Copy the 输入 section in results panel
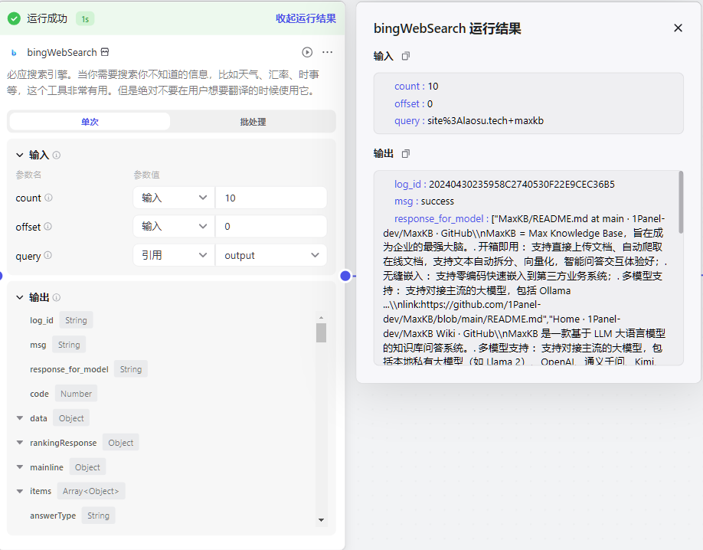703x550 pixels. tap(405, 56)
